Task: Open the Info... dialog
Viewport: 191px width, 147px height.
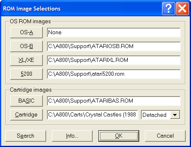Action: pyautogui.click(x=72, y=136)
